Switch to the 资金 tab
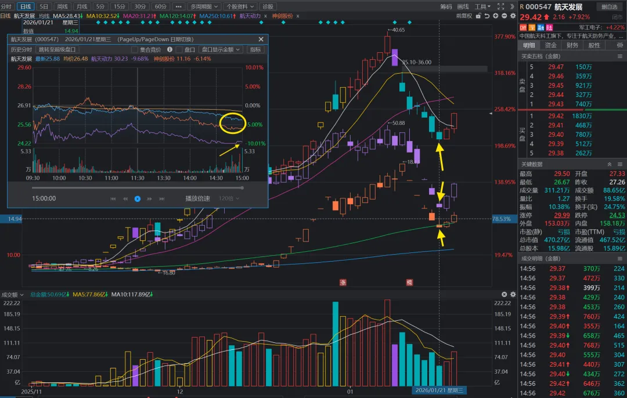The height and width of the screenshot is (398, 627). (x=550, y=45)
